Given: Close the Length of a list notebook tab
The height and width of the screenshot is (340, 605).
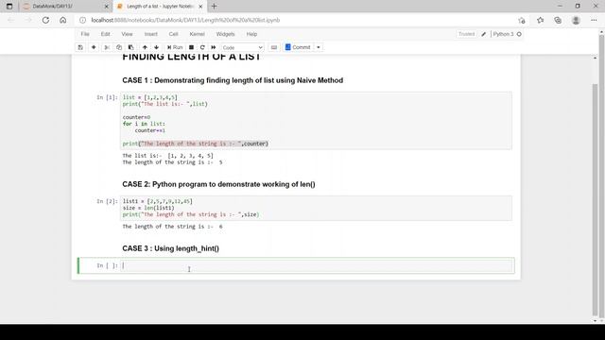Looking at the screenshot, I should [x=200, y=7].
